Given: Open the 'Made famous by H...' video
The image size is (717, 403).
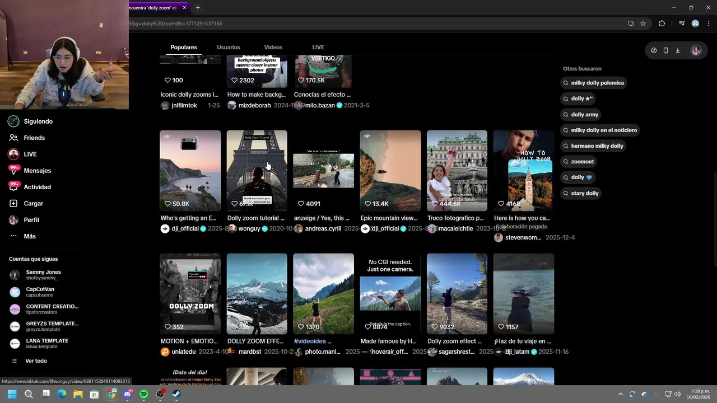Looking at the screenshot, I should [x=390, y=294].
